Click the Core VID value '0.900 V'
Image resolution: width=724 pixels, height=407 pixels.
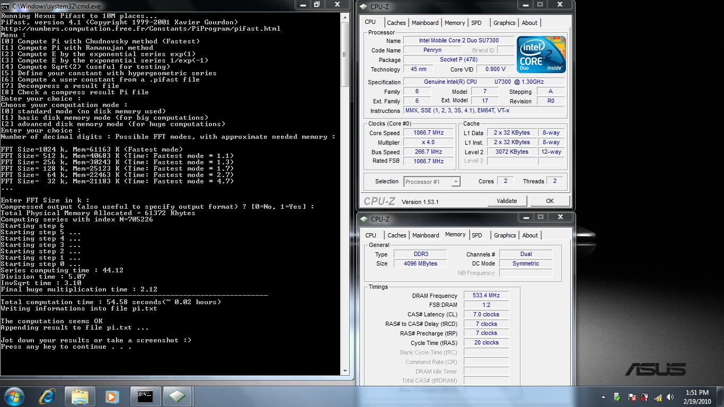coord(496,69)
